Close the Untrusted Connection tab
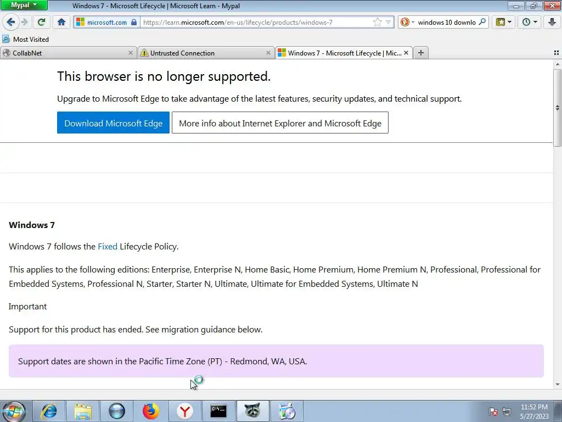Viewport: 562px width, 422px height. point(268,53)
